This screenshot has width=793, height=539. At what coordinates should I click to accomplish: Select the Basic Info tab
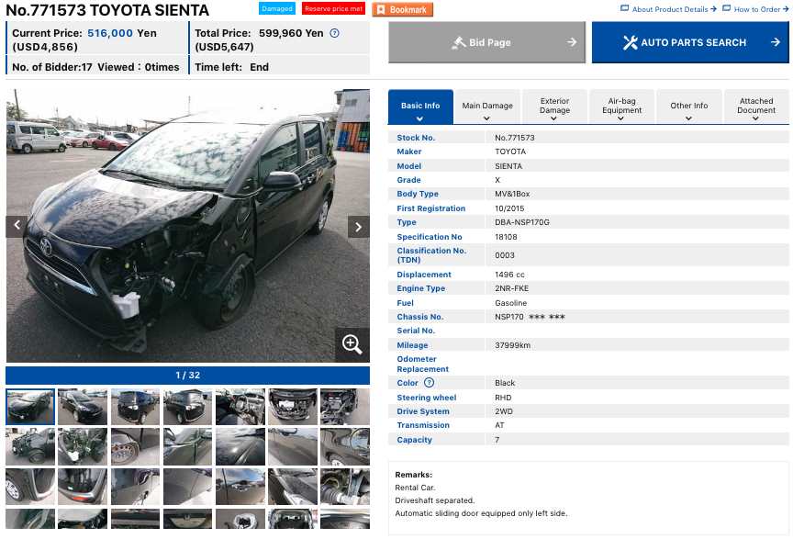pos(420,107)
